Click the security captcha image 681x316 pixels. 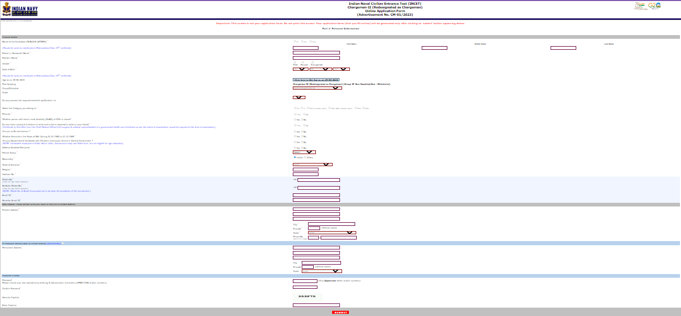point(307,297)
